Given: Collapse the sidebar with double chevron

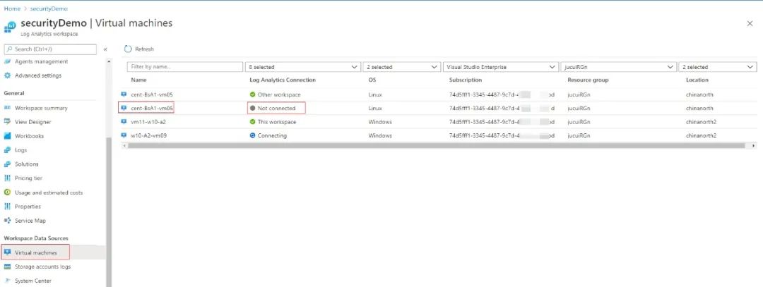Looking at the screenshot, I should (x=105, y=49).
